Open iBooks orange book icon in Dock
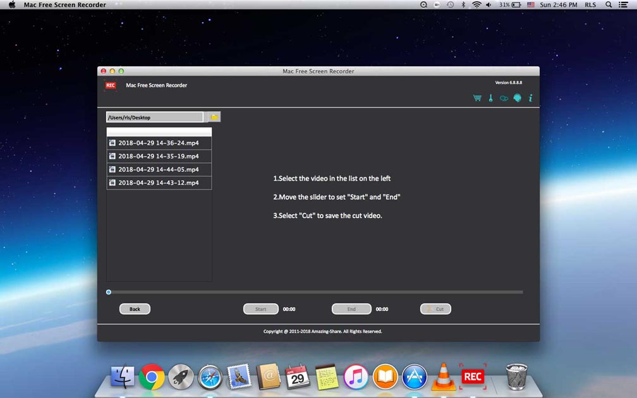The height and width of the screenshot is (398, 637). [x=385, y=377]
